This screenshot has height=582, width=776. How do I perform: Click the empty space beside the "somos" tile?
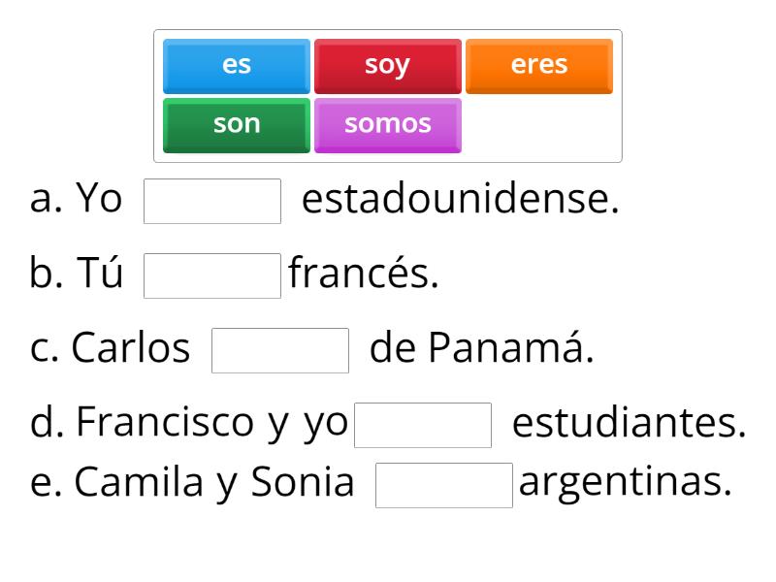tap(539, 123)
